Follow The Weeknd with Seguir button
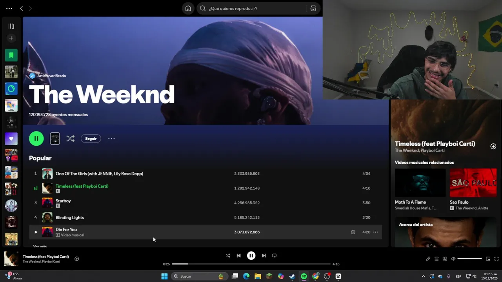 (x=91, y=138)
